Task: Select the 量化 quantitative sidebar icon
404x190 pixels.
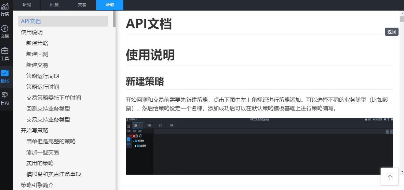Action: [x=5, y=76]
